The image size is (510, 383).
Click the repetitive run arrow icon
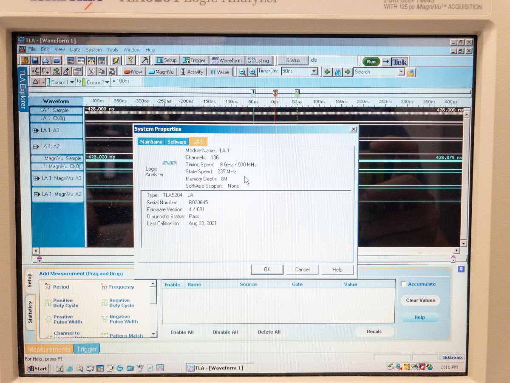386,62
